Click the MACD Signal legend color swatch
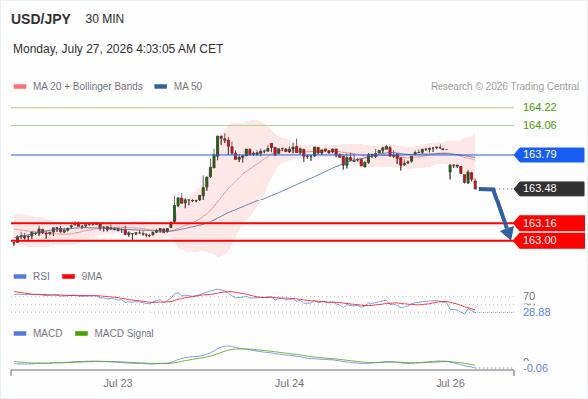 81,334
